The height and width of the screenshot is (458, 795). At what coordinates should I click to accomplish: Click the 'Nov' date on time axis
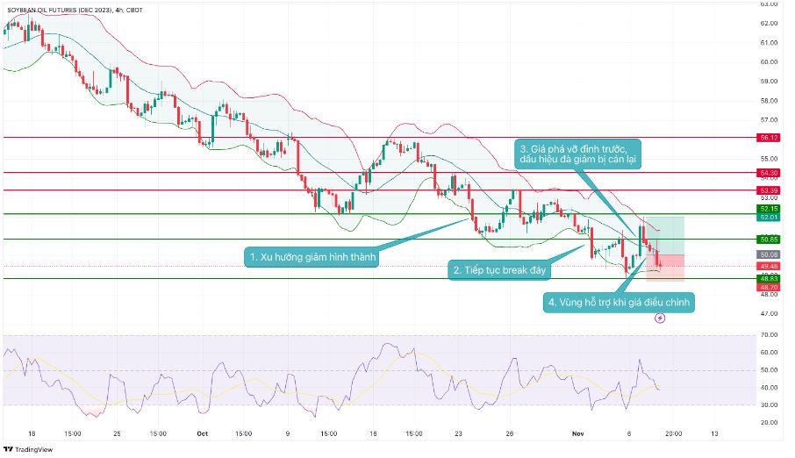577,433
